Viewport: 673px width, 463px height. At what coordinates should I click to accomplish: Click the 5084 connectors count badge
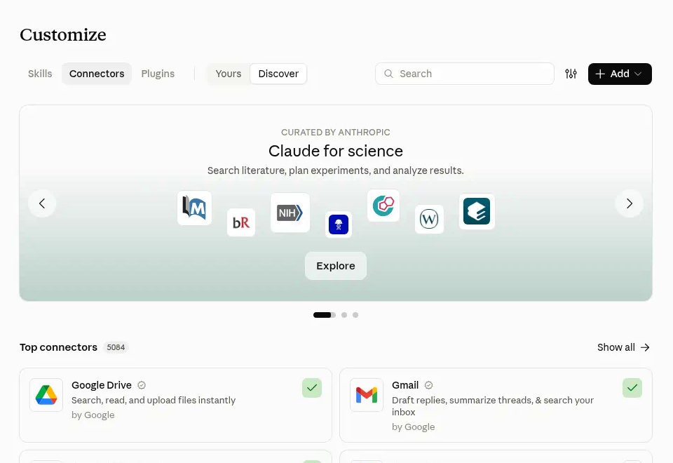(116, 347)
